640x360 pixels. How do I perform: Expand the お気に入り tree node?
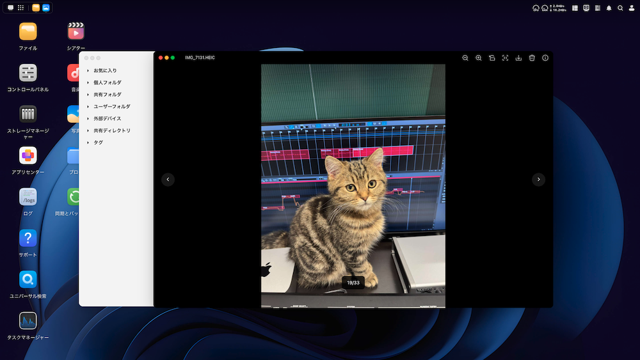pyautogui.click(x=88, y=70)
